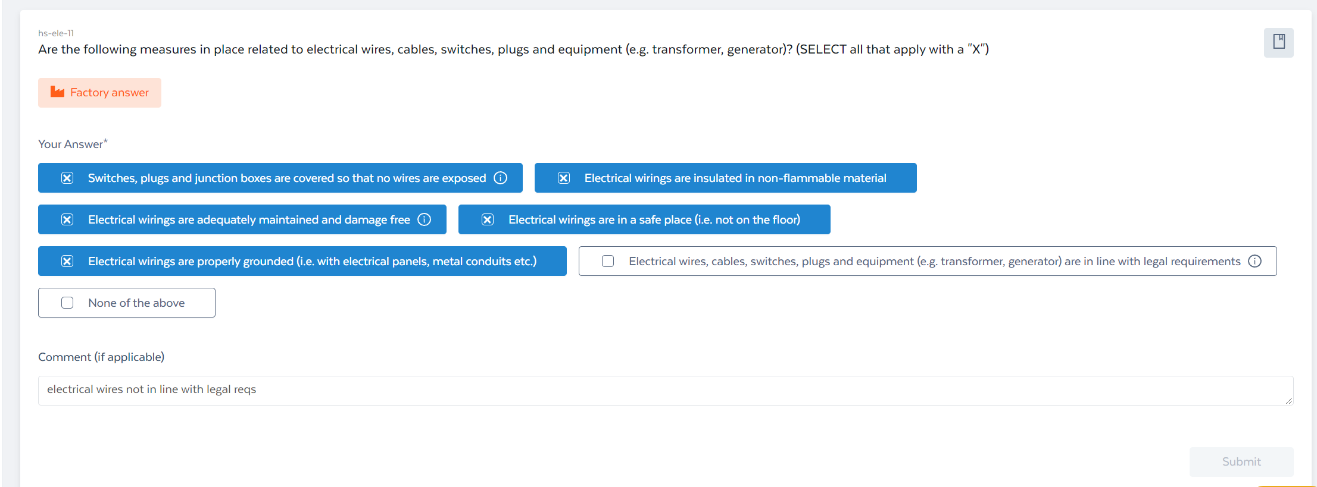Screen dimensions: 1317x487
Task: Click the Comment (if applicable) label
Action: tap(101, 357)
